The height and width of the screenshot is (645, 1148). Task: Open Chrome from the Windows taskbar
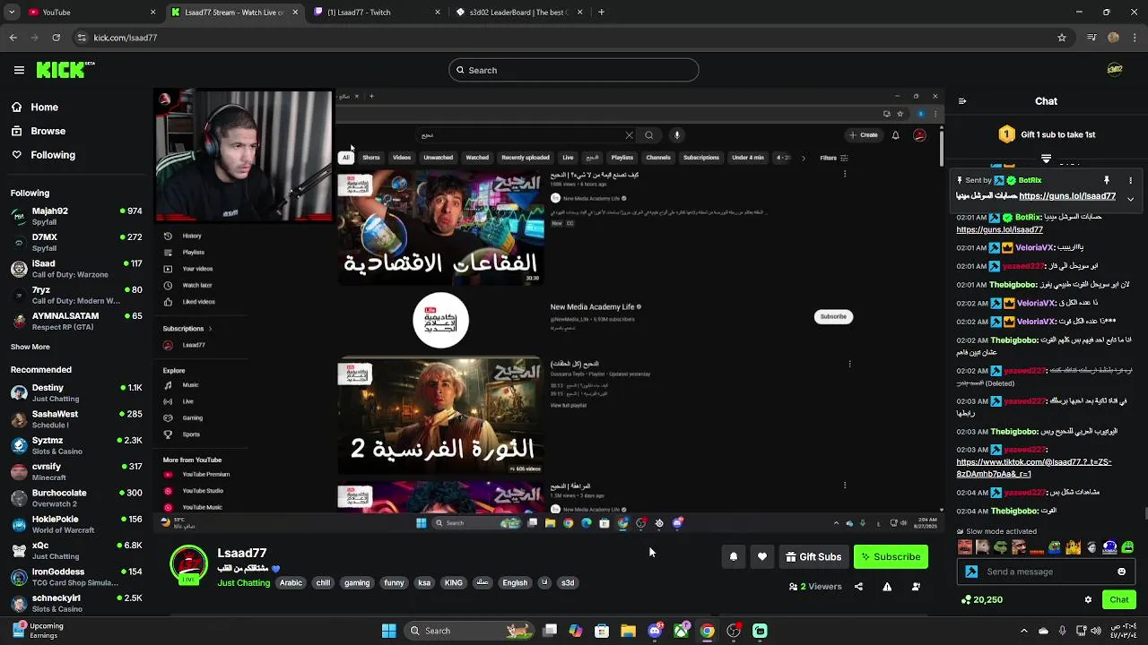[x=707, y=631]
